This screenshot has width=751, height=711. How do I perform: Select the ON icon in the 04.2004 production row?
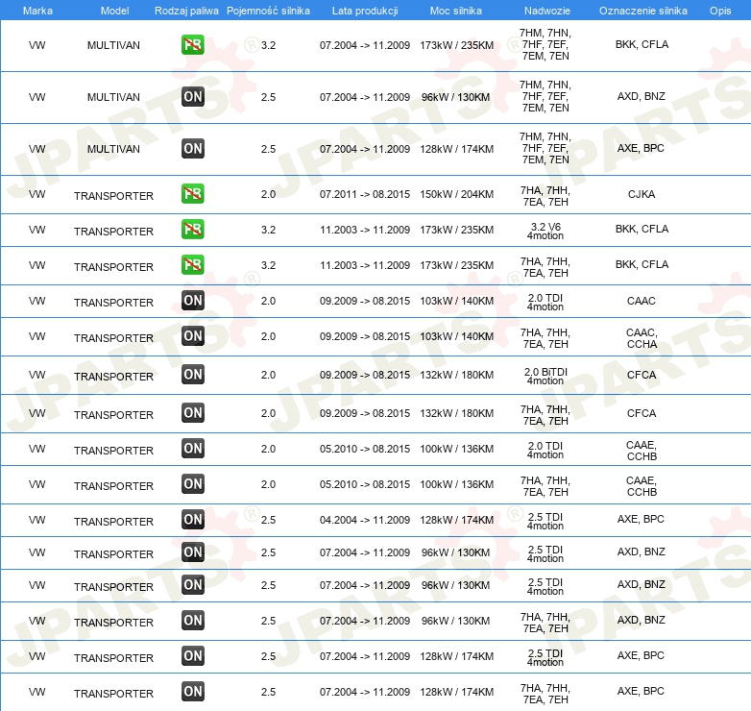tap(192, 520)
